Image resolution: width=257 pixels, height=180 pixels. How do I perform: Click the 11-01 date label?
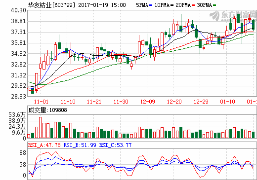41,102
